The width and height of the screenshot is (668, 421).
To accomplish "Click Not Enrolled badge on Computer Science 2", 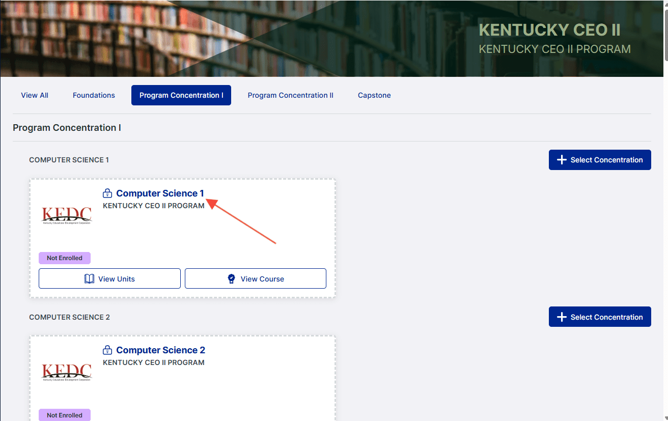I will click(65, 415).
